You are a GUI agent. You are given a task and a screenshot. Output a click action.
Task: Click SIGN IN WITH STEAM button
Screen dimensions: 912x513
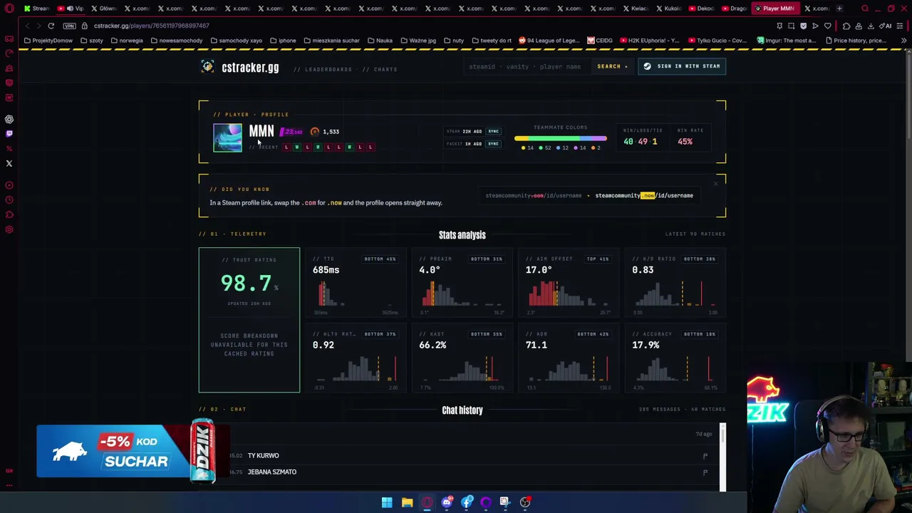tap(682, 66)
